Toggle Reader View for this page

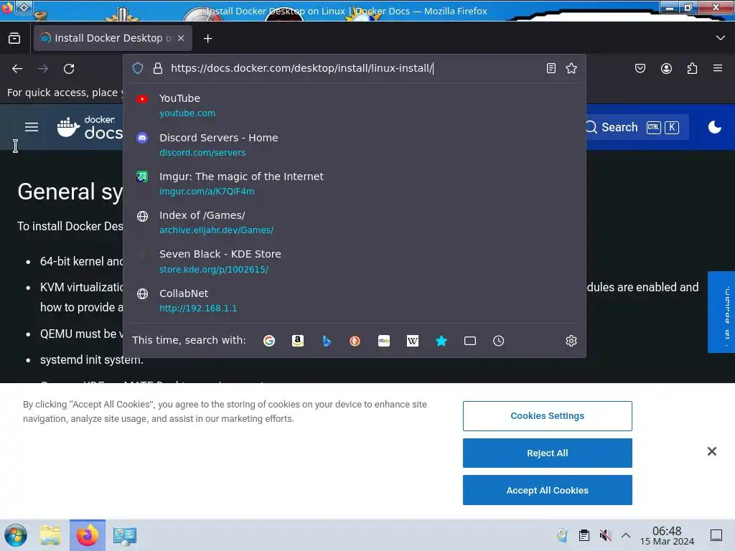click(551, 68)
